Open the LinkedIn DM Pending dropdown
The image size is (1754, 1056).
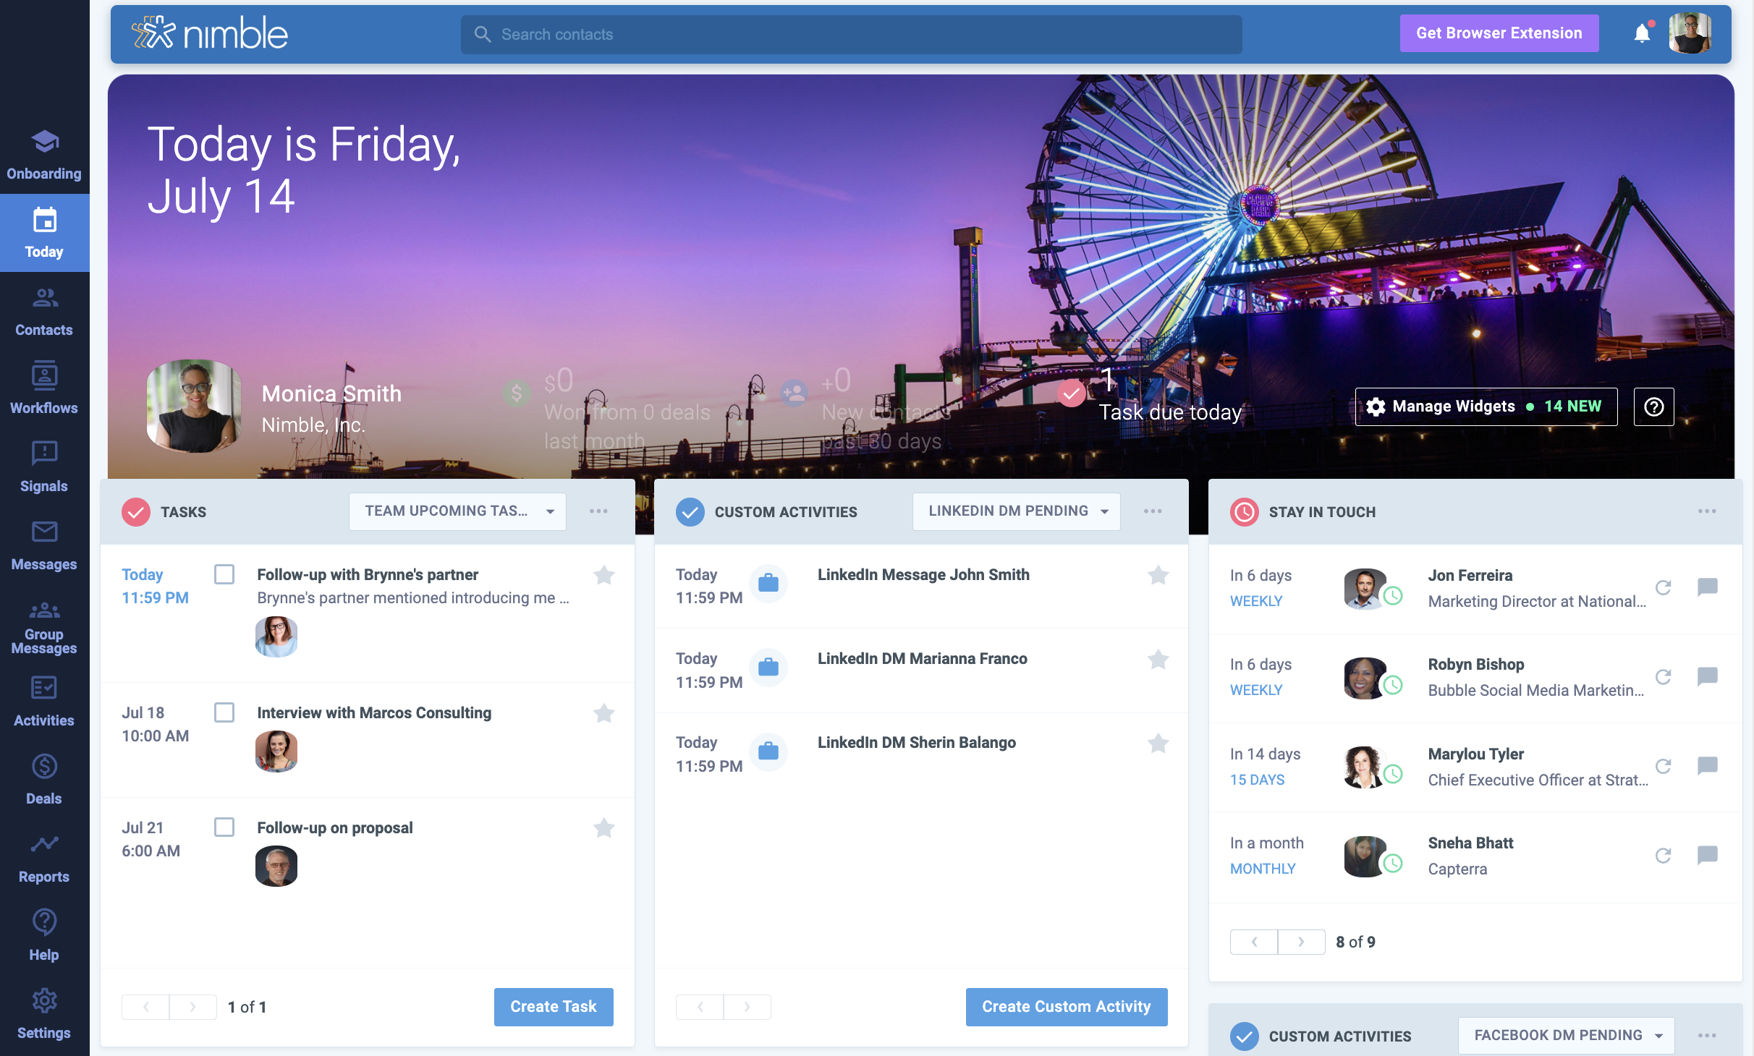pos(1016,511)
